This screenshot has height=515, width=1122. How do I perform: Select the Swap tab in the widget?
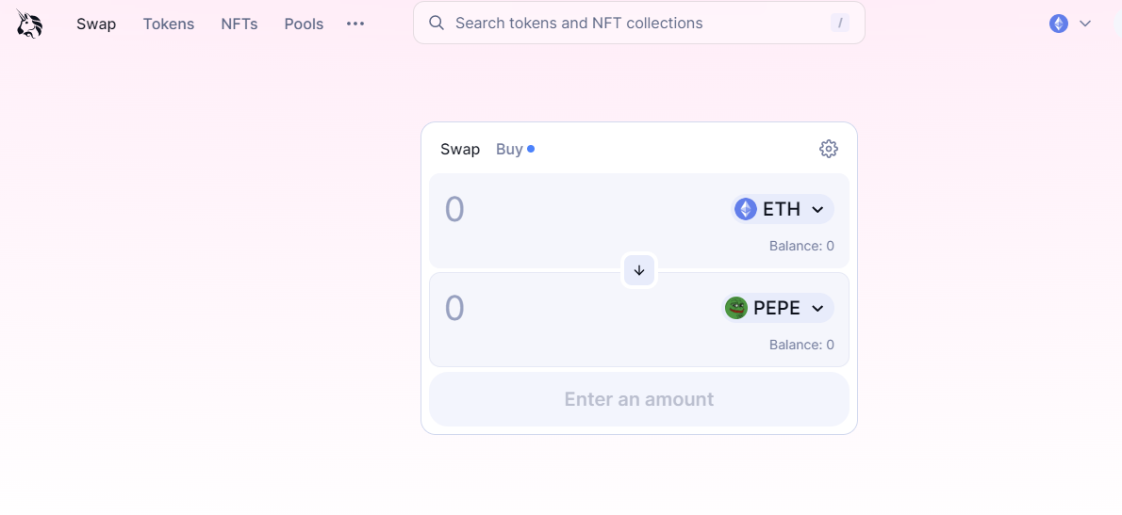(x=460, y=150)
